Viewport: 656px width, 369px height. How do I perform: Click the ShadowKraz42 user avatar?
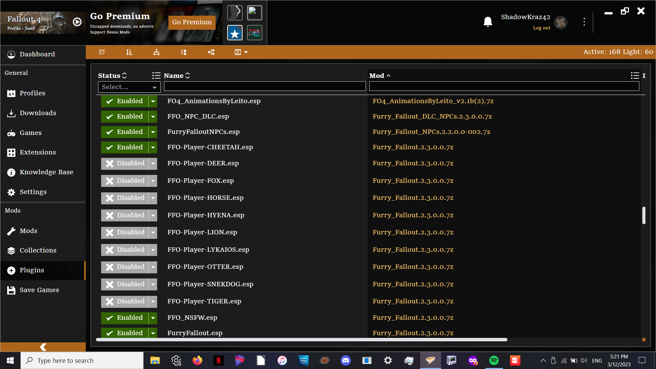pyautogui.click(x=561, y=23)
